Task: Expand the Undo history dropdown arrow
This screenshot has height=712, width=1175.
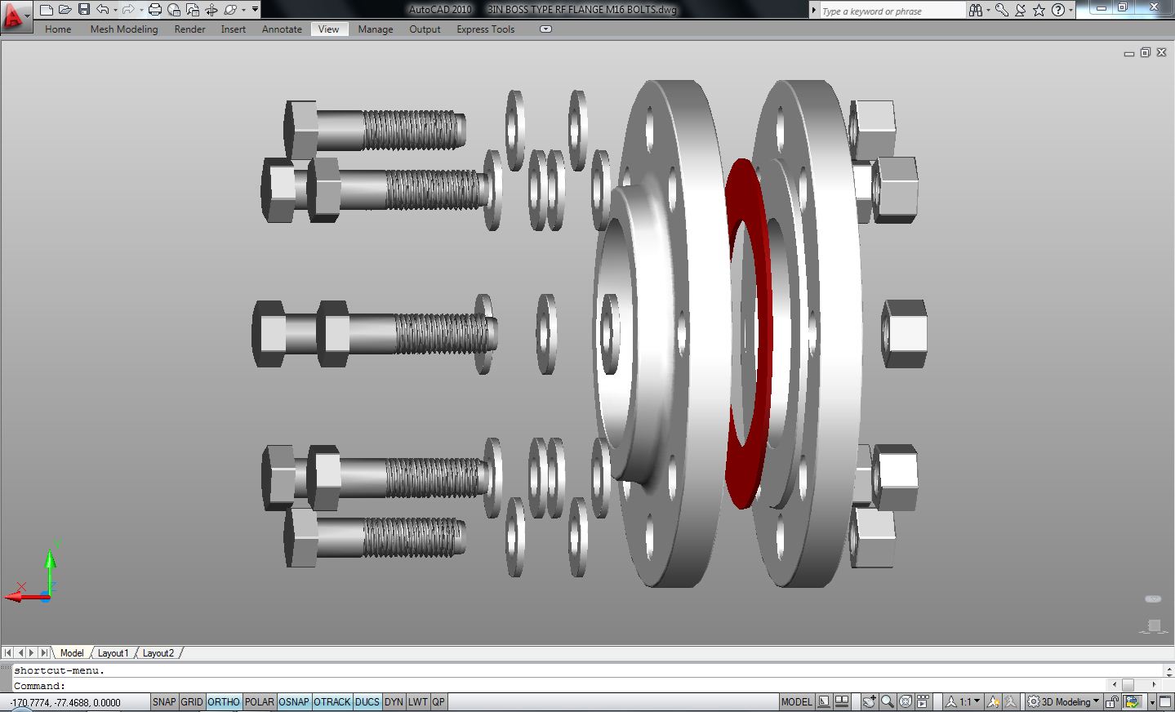Action: 115,10
